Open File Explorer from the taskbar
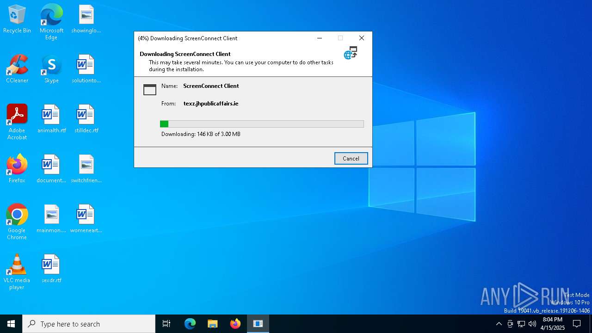Image resolution: width=592 pixels, height=333 pixels. coord(213,324)
